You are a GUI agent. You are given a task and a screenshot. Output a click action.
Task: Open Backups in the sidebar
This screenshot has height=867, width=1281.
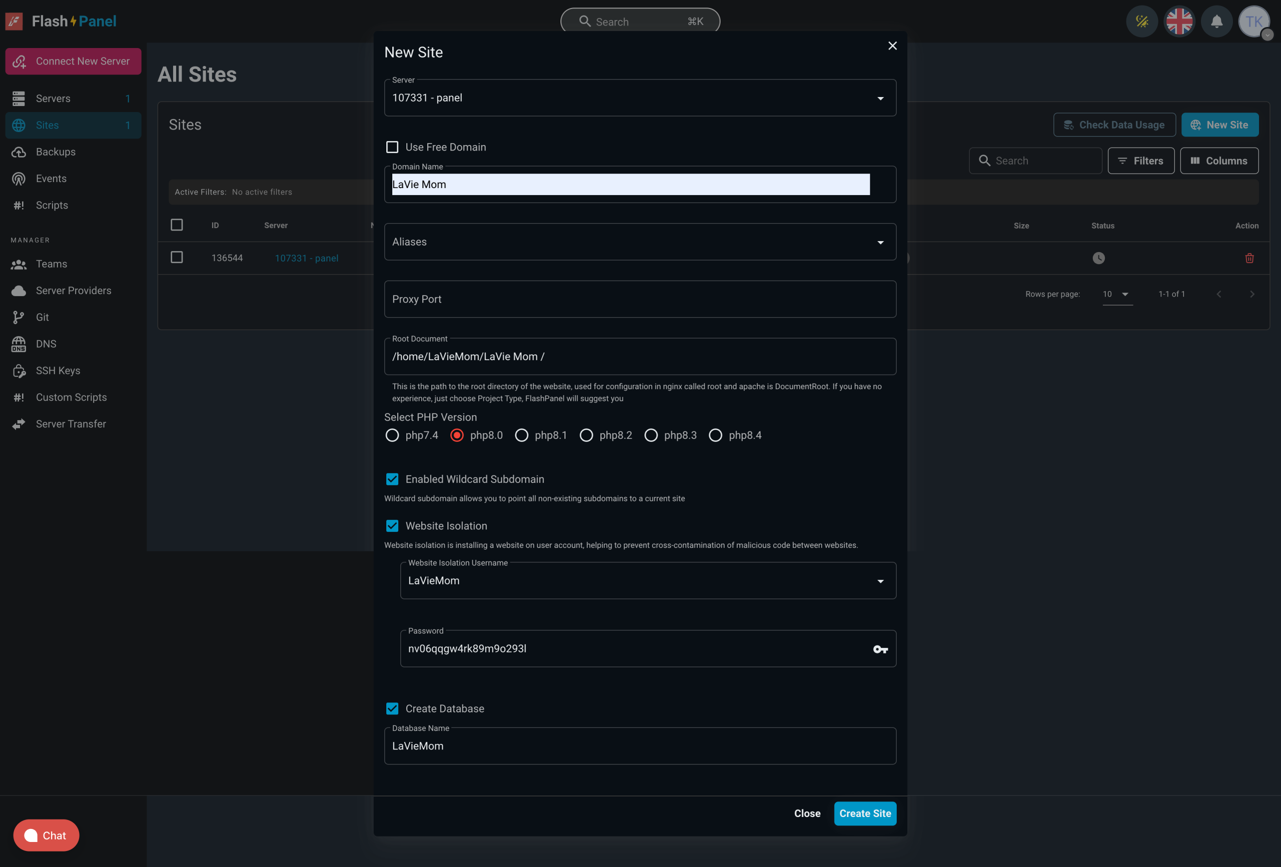(x=56, y=152)
